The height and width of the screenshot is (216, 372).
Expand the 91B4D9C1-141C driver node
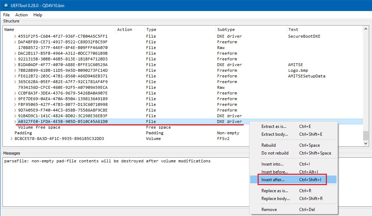tap(15, 116)
